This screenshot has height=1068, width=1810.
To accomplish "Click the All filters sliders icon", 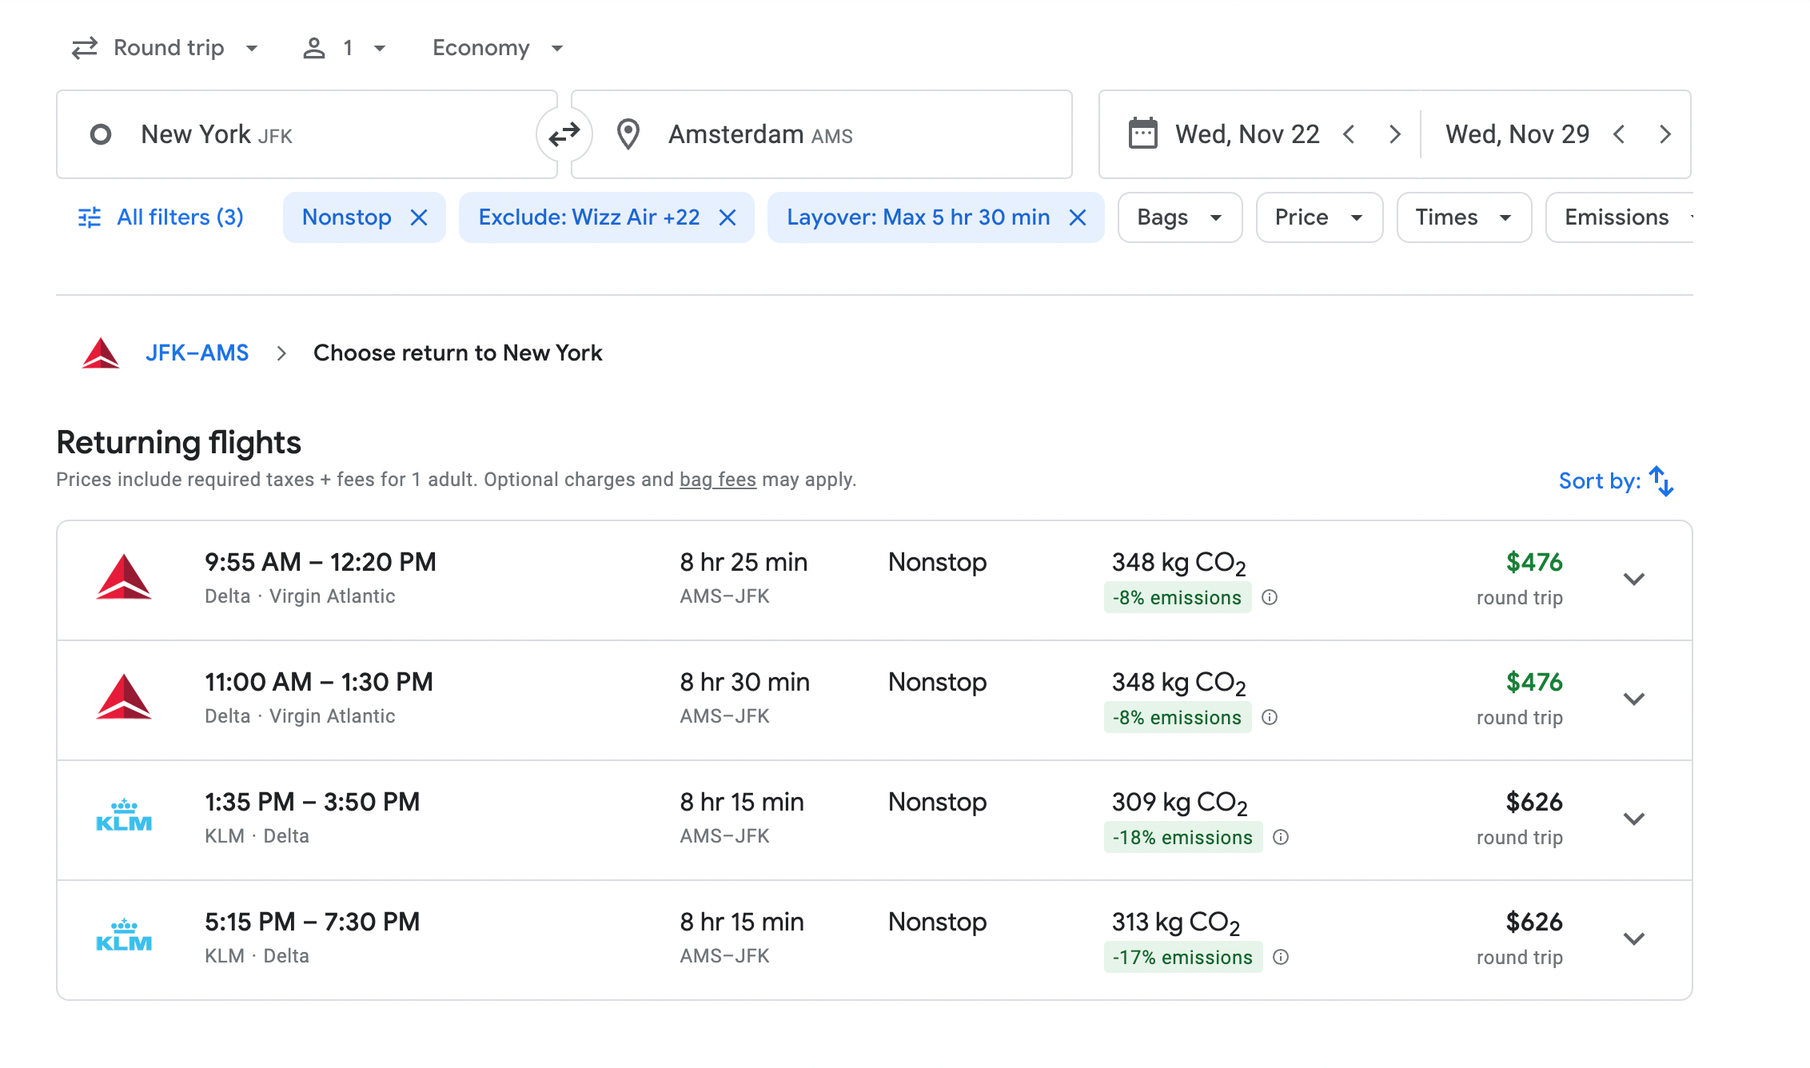I will pyautogui.click(x=90, y=217).
